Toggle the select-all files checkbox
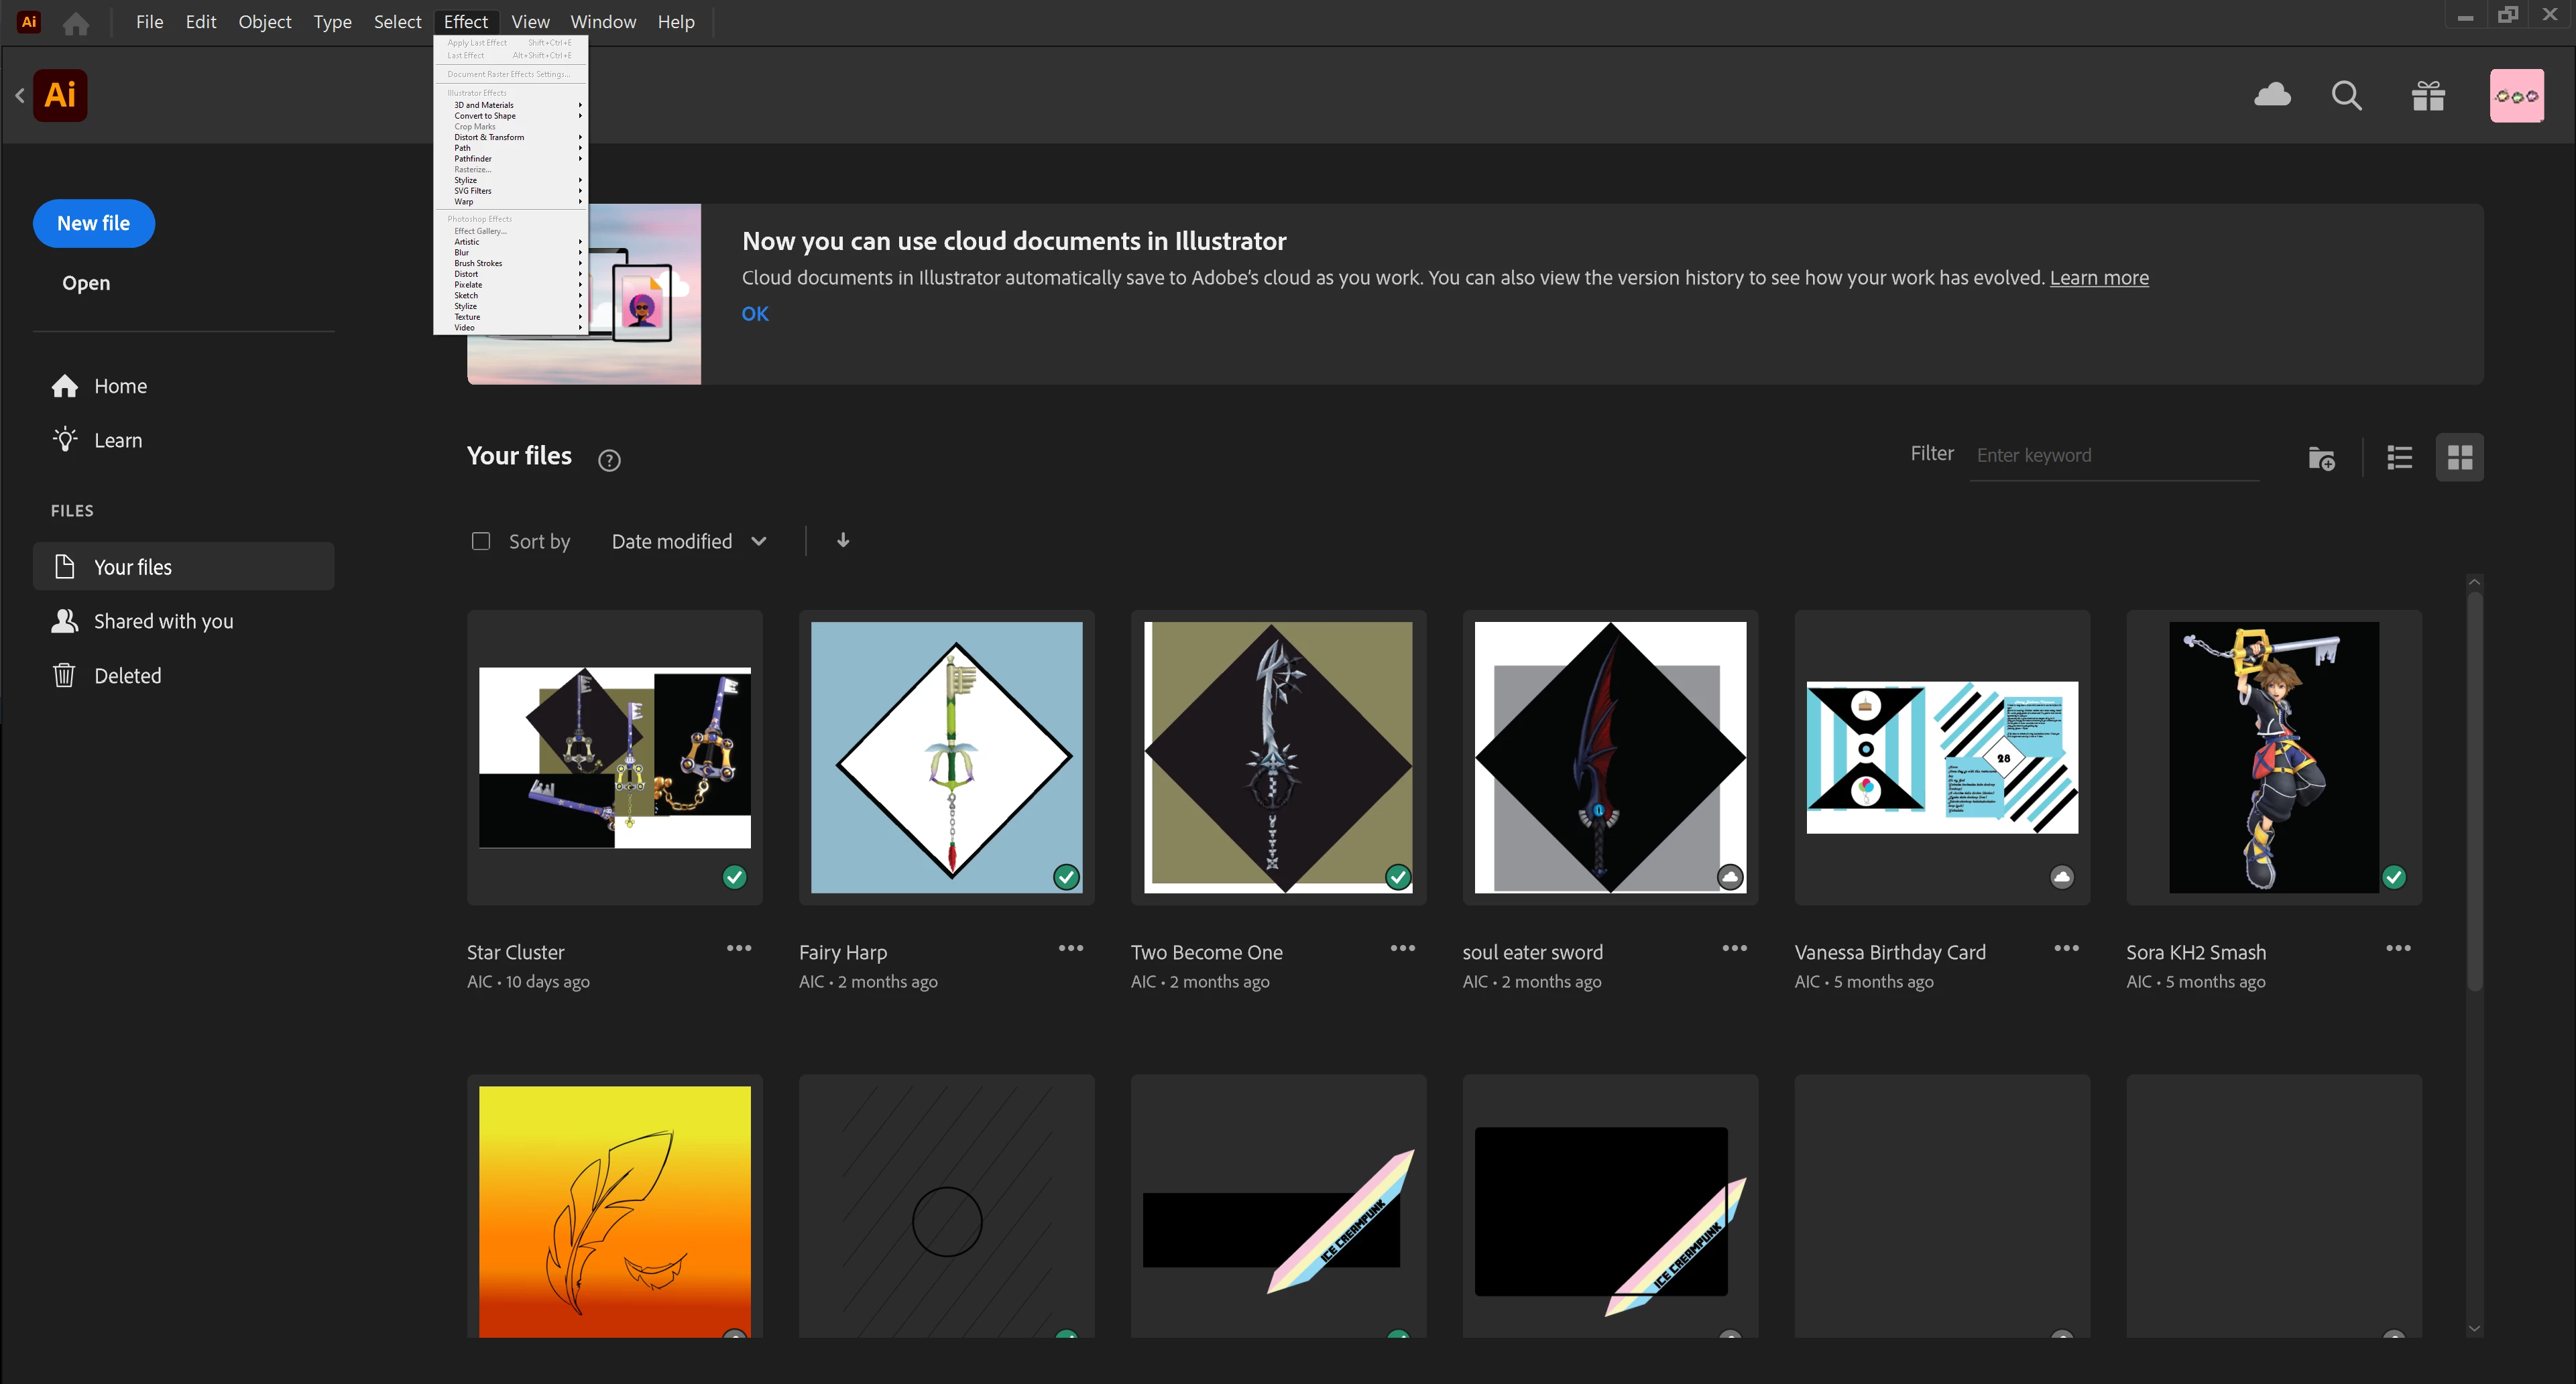This screenshot has height=1384, width=2576. click(481, 541)
